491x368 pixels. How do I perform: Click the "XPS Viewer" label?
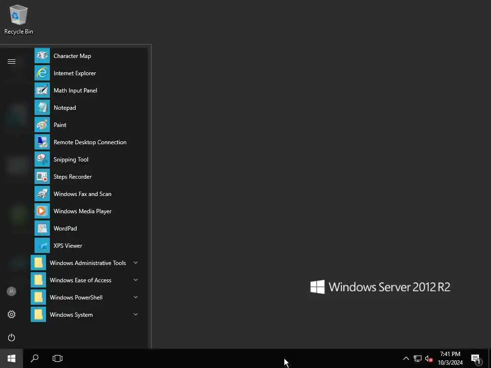pyautogui.click(x=68, y=246)
